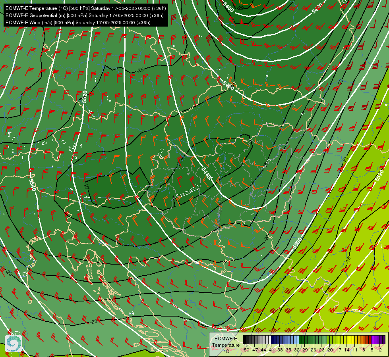This screenshot has height=357, width=389.
Task: Click the ECMWF-E Wind (m/s) title line
Action: tap(78, 23)
